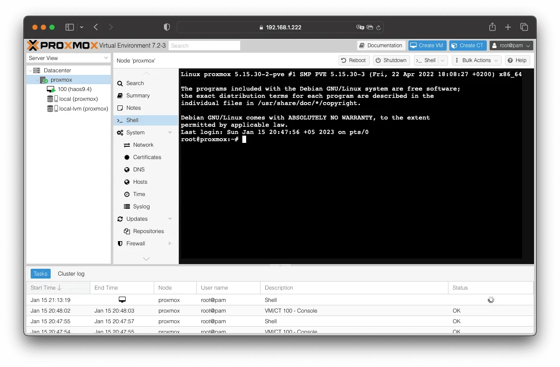The height and width of the screenshot is (367, 560).
Task: Open Certificates settings
Action: tap(146, 157)
